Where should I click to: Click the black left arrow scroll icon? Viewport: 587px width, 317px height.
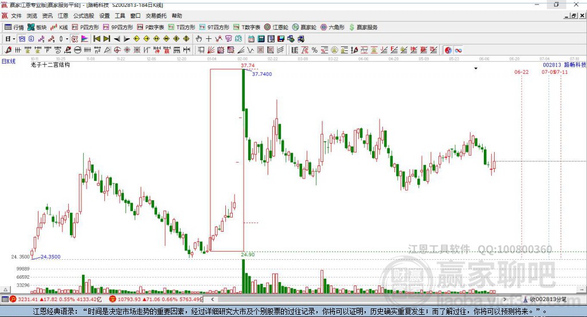pos(117,39)
